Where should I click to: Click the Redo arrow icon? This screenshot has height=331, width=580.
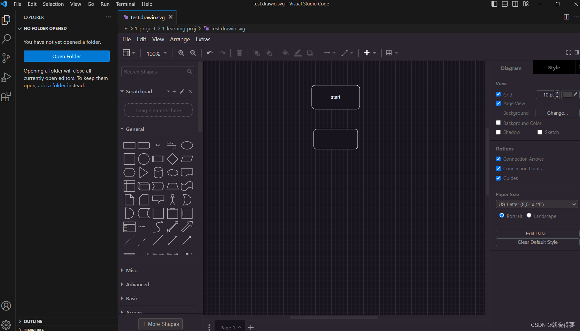tap(223, 53)
